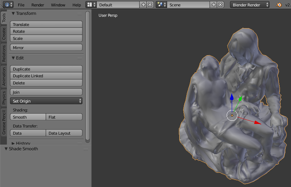Click the green Y-axis manipulator arrow
This screenshot has height=187, width=291.
240,99
